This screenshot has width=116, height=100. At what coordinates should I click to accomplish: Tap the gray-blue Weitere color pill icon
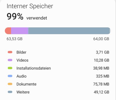pyautogui.click(x=10, y=92)
